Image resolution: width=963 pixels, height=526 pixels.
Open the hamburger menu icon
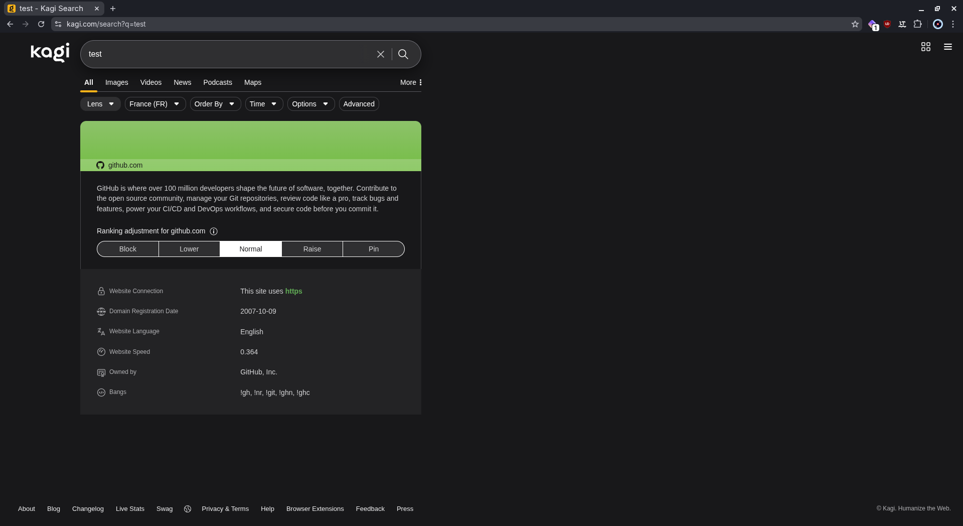pyautogui.click(x=948, y=47)
